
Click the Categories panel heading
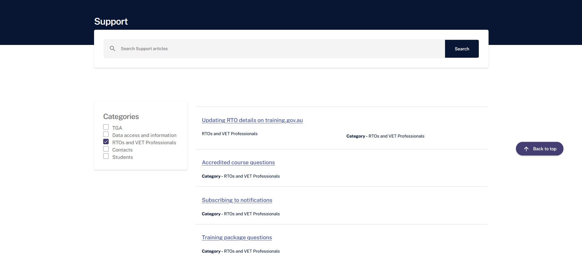[121, 117]
